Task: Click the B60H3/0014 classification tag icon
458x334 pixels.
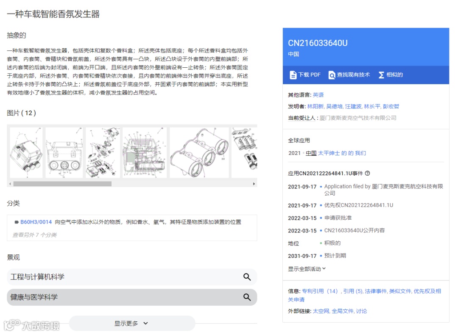Action: [x=17, y=222]
